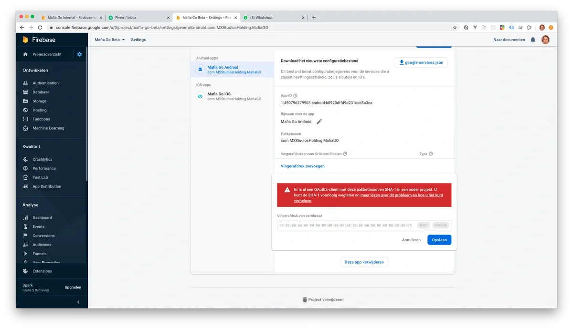This screenshot has height=329, width=573.
Task: Click Vingerafdruk toevoegen link
Action: (x=303, y=166)
